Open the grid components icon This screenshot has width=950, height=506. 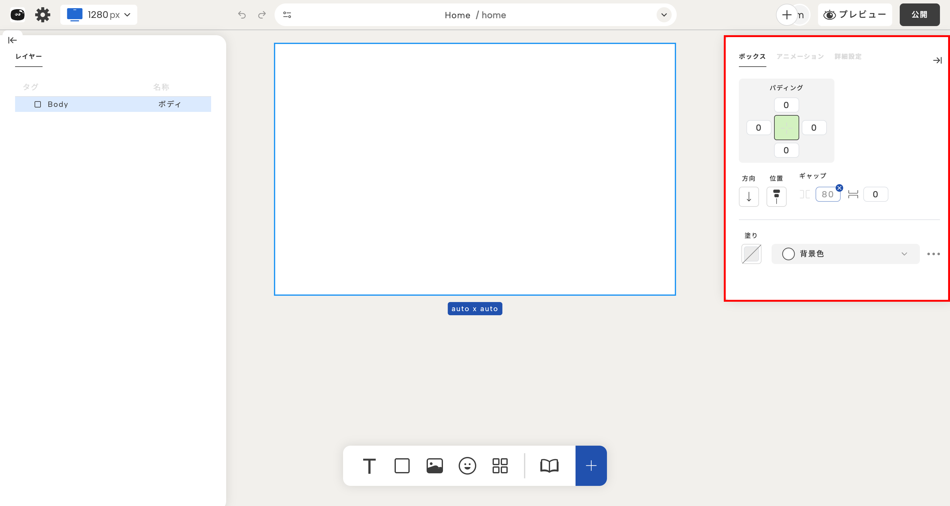click(x=500, y=466)
